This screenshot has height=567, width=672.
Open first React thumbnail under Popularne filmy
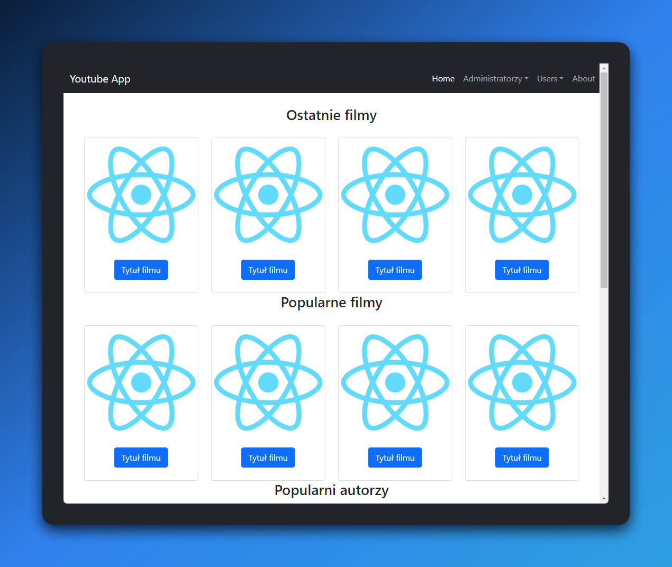point(141,382)
